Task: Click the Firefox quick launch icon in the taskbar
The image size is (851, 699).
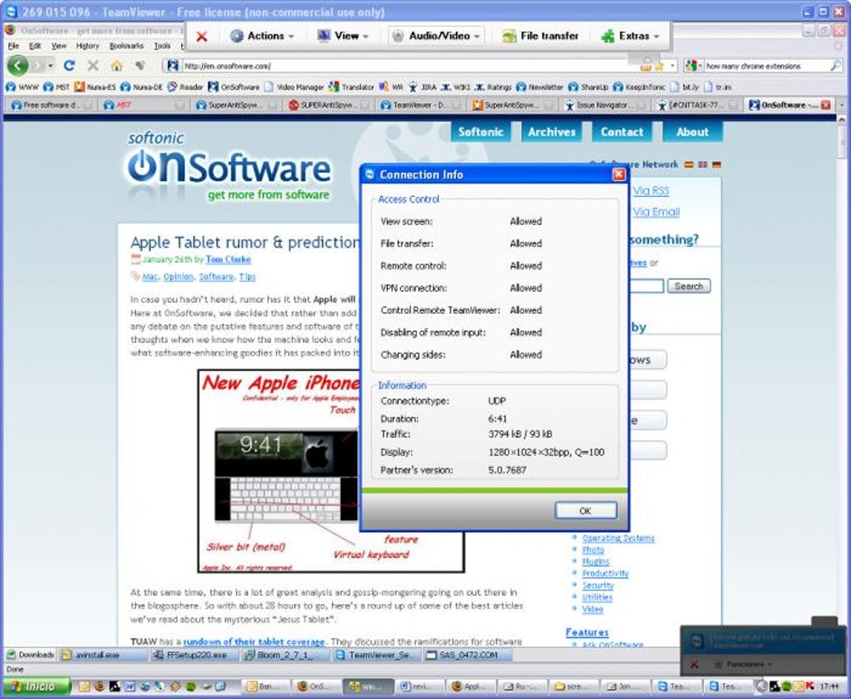Action: (99, 686)
